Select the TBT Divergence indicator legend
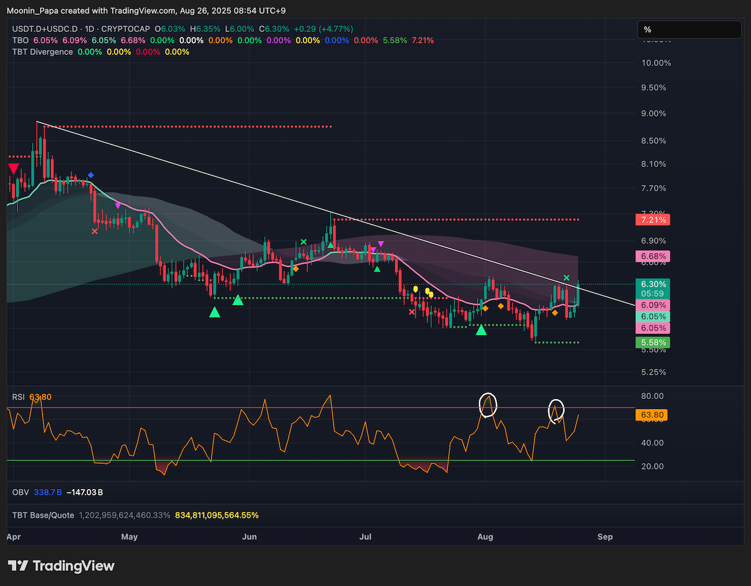Viewport: 751px width, 586px height. (43, 52)
